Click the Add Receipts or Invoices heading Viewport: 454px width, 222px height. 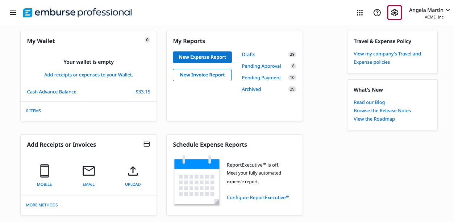tap(62, 144)
